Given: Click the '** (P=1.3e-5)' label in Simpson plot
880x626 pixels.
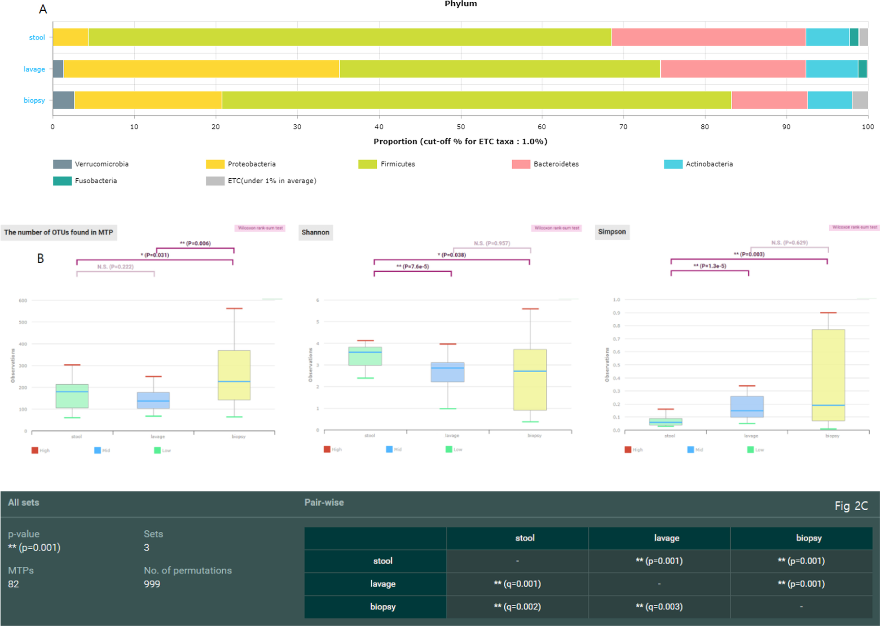Looking at the screenshot, I should 710,266.
